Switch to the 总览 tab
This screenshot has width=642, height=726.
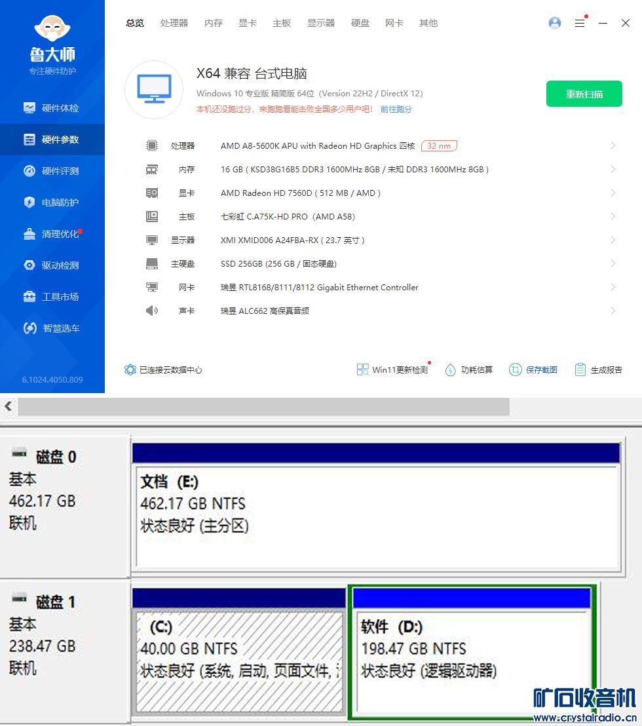tap(135, 23)
